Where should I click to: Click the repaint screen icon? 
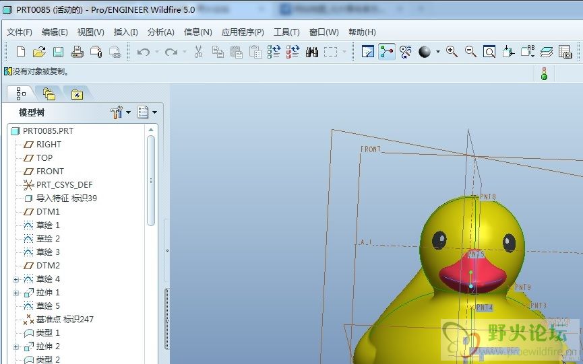pyautogui.click(x=368, y=52)
